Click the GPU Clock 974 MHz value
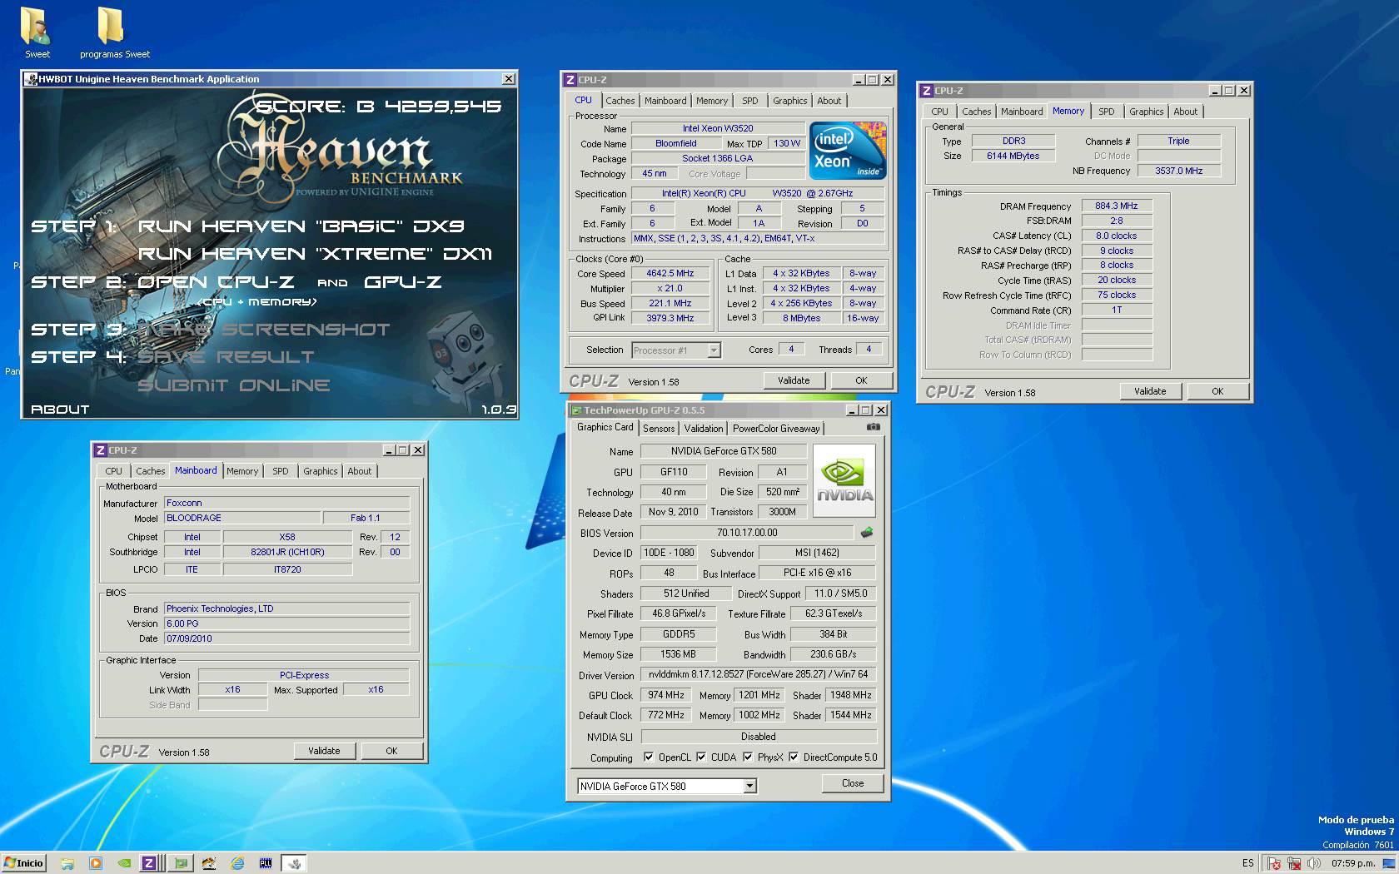 666,695
